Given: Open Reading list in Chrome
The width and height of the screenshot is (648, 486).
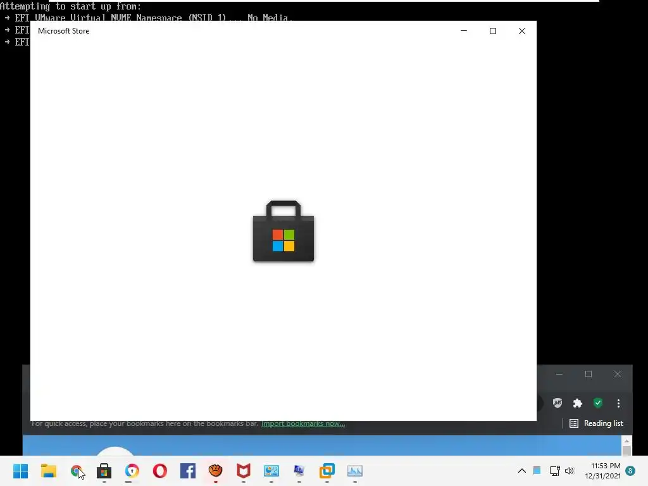Looking at the screenshot, I should click(x=596, y=423).
